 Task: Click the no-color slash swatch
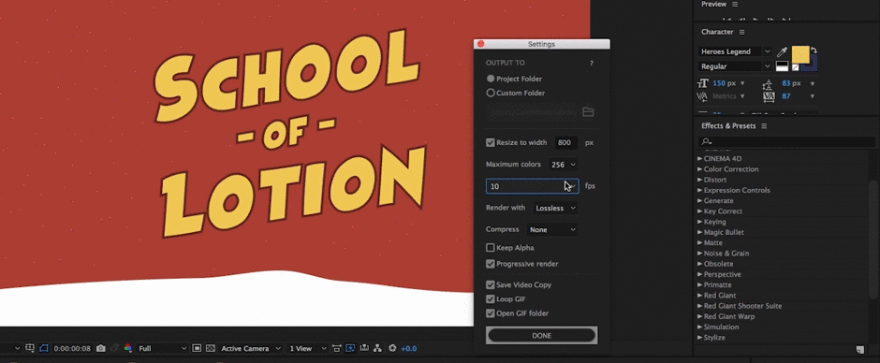[x=795, y=67]
